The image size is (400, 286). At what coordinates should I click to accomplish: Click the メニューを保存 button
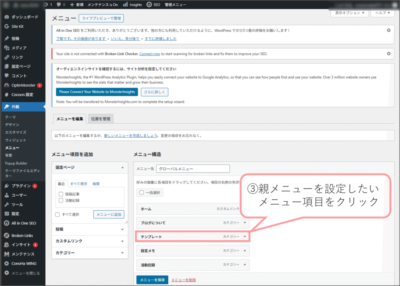152,280
